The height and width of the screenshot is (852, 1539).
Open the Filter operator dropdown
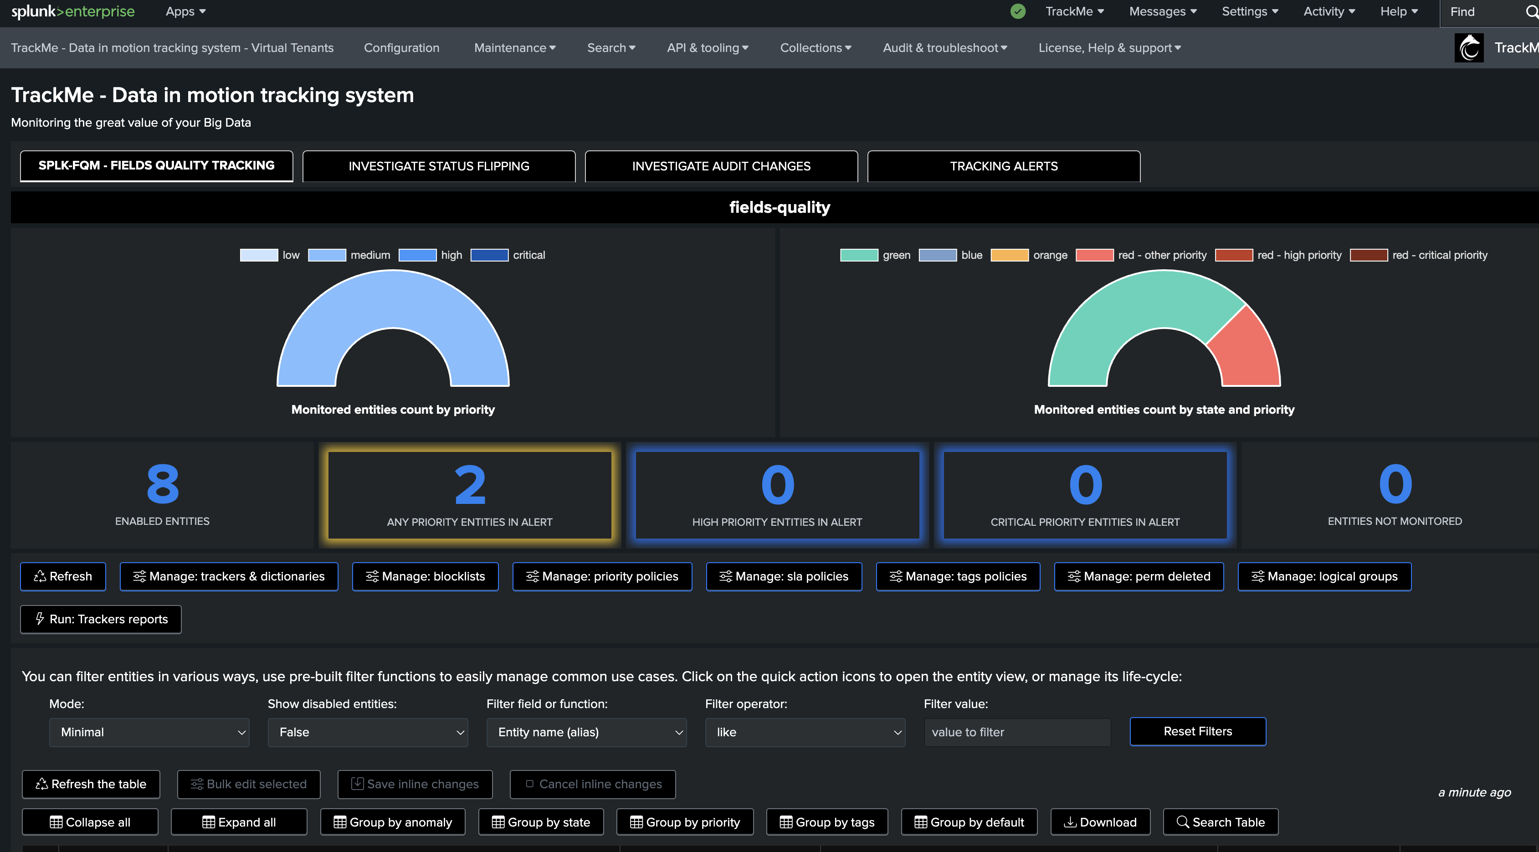[x=805, y=733]
